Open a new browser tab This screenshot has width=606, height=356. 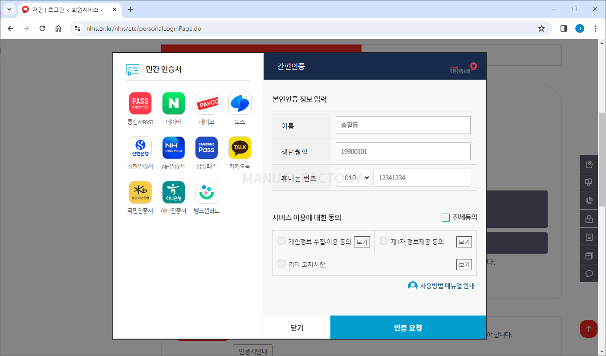tap(130, 9)
